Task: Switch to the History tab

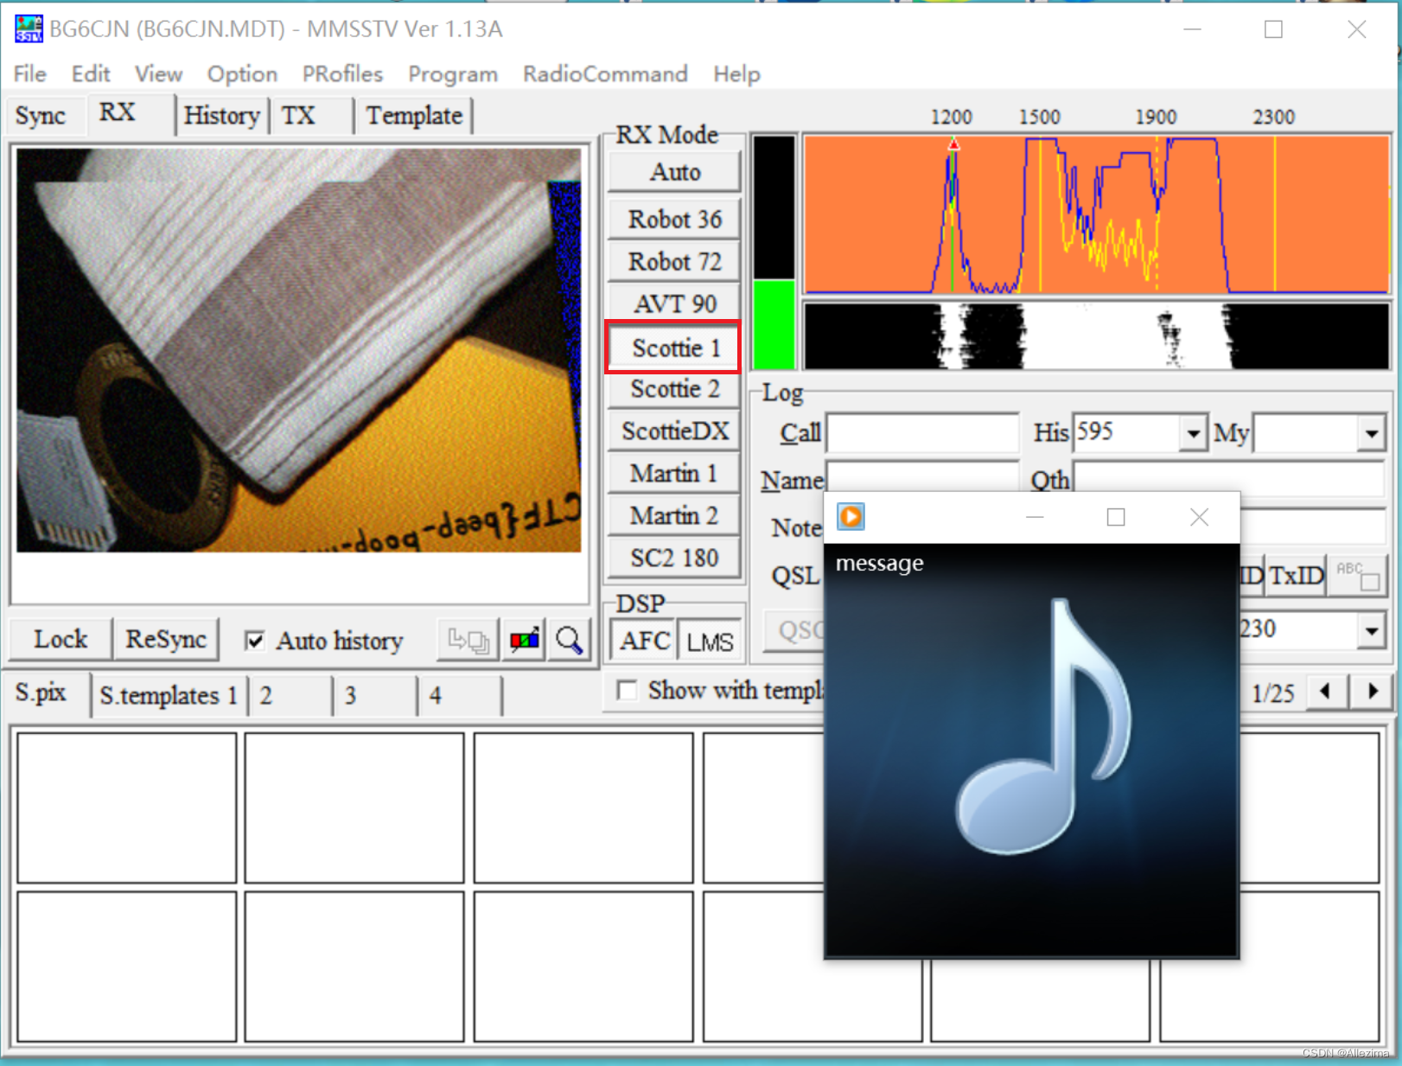Action: point(221,115)
